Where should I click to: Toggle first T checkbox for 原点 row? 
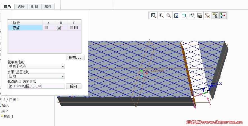click(72, 28)
